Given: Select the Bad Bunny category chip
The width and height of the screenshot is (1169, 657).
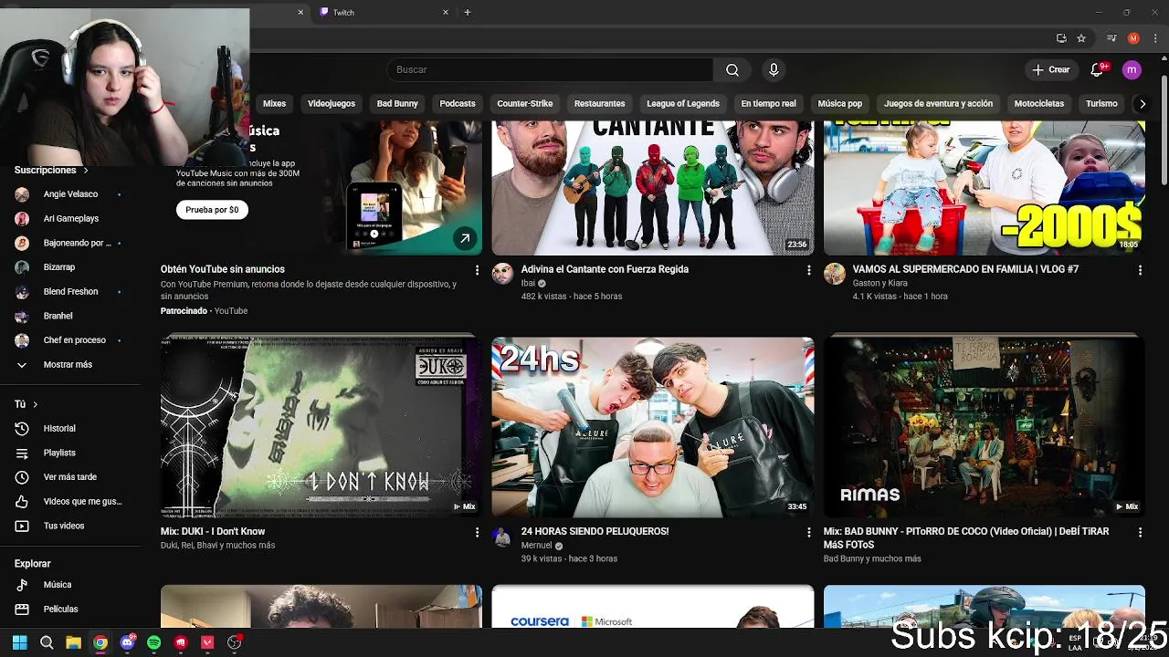Looking at the screenshot, I should [x=397, y=104].
